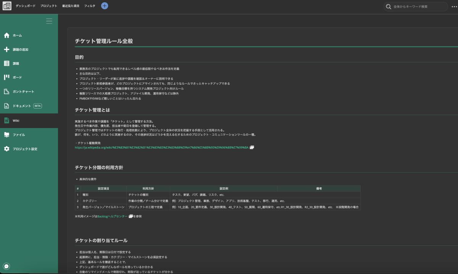Open the ダッシュボード top menu
Screen dimensions: 458x274
coord(26,6)
